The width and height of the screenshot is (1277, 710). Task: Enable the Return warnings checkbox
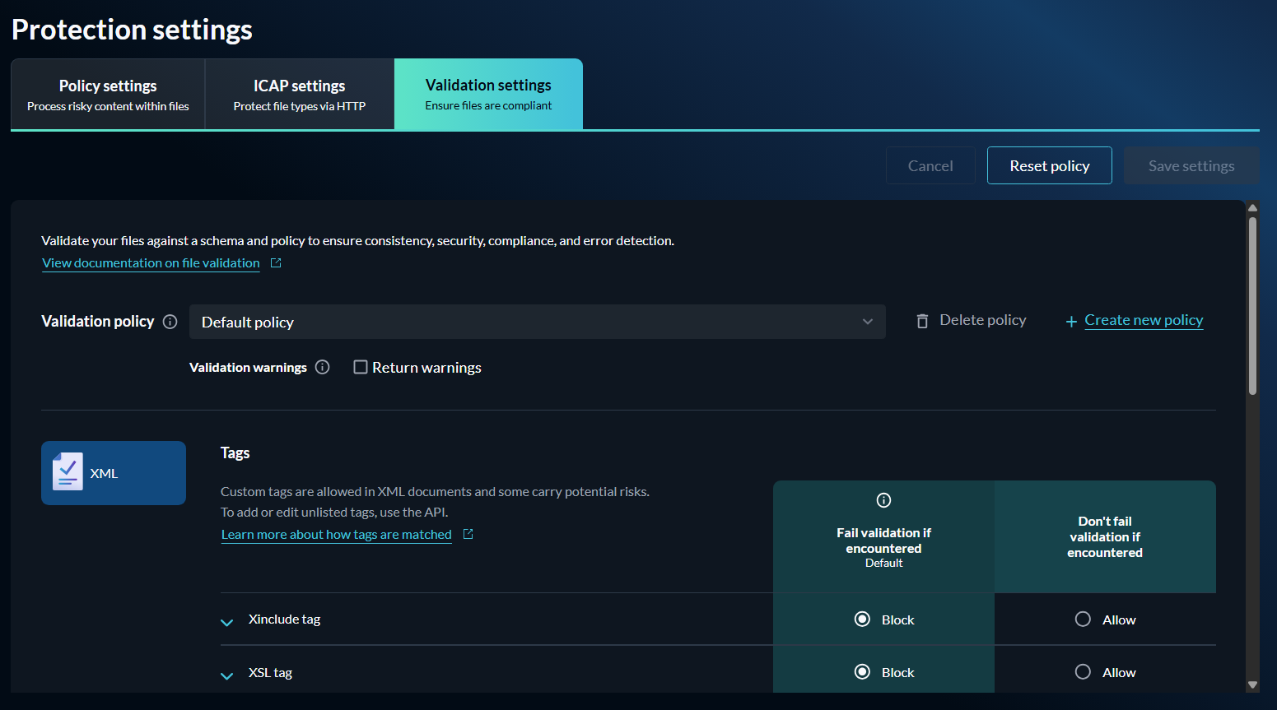[x=361, y=367]
